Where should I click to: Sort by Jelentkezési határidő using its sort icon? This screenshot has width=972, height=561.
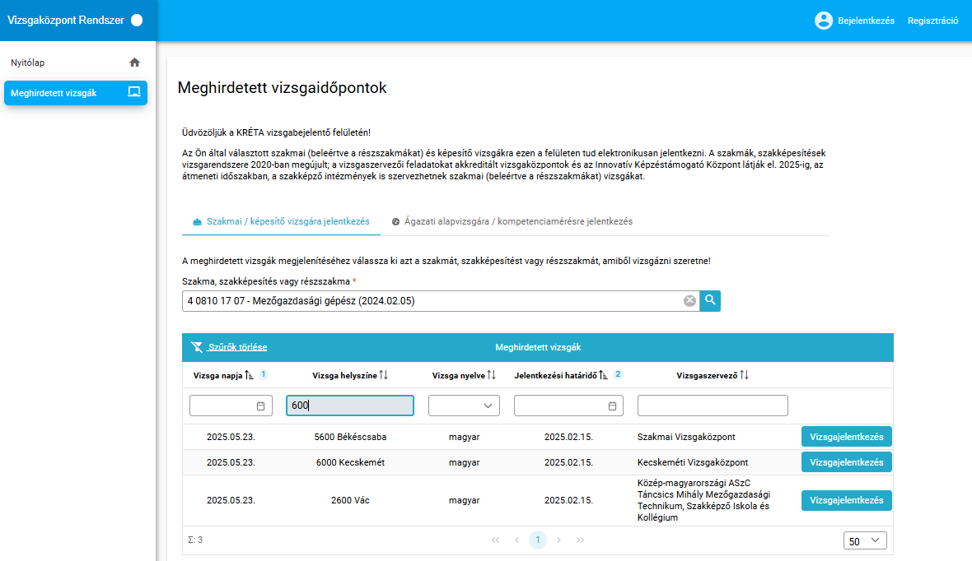click(x=604, y=375)
